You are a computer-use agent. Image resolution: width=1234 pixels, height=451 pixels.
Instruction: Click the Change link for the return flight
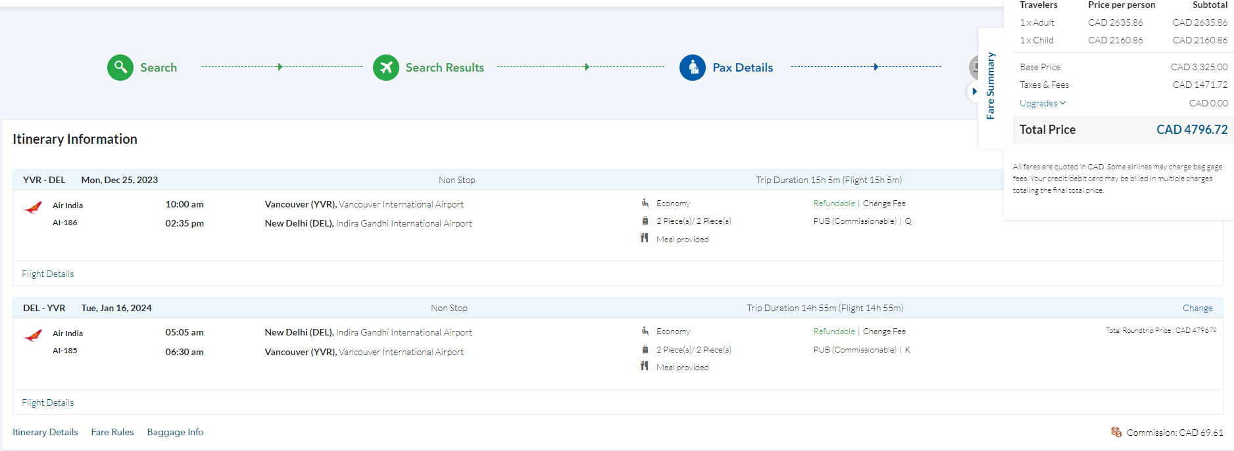(1197, 308)
